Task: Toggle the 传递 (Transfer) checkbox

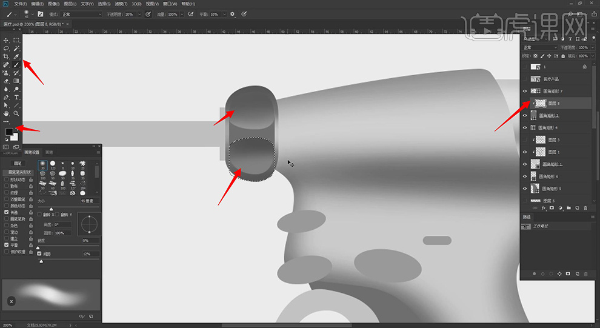Action: 7,212
